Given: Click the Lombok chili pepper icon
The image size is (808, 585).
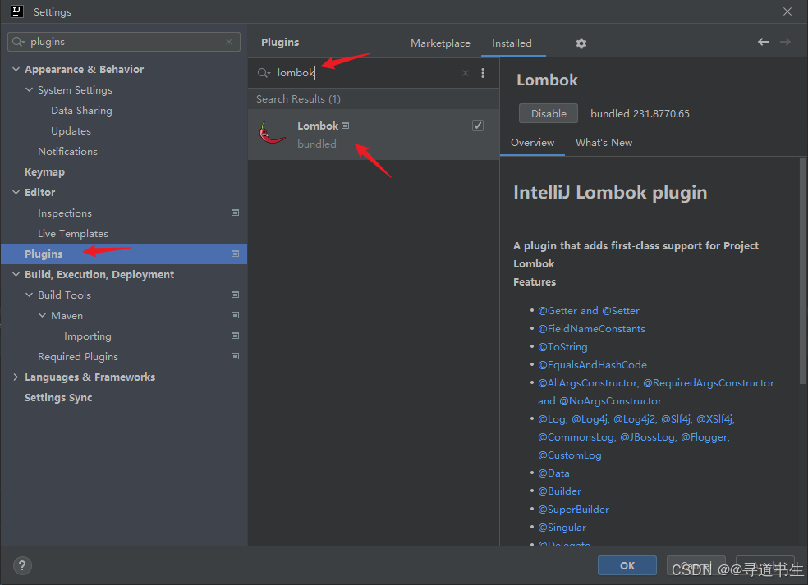Looking at the screenshot, I should pos(272,134).
